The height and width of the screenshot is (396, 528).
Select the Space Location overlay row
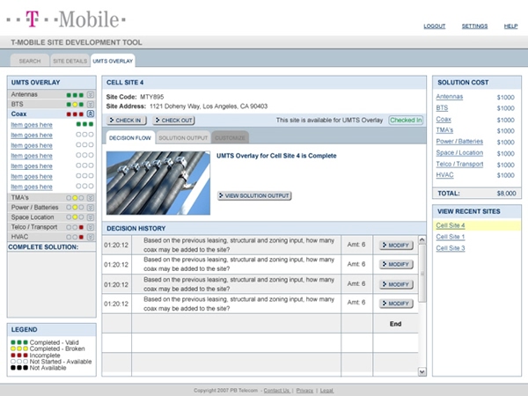point(52,217)
